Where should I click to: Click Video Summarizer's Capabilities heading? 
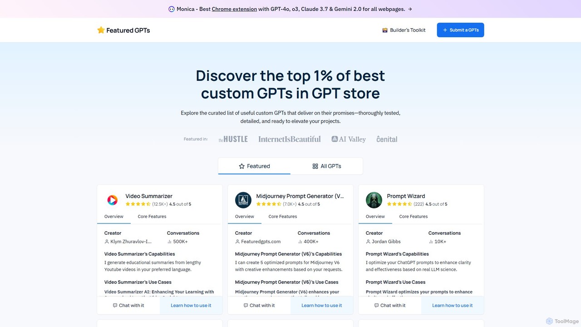(x=139, y=254)
